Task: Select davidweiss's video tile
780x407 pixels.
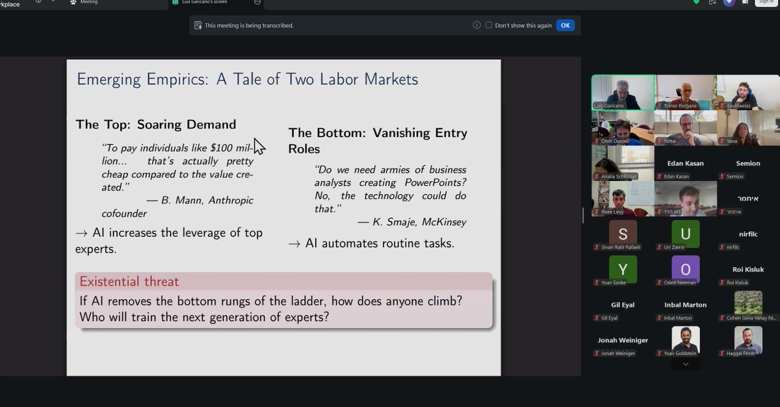Action: pos(748,92)
